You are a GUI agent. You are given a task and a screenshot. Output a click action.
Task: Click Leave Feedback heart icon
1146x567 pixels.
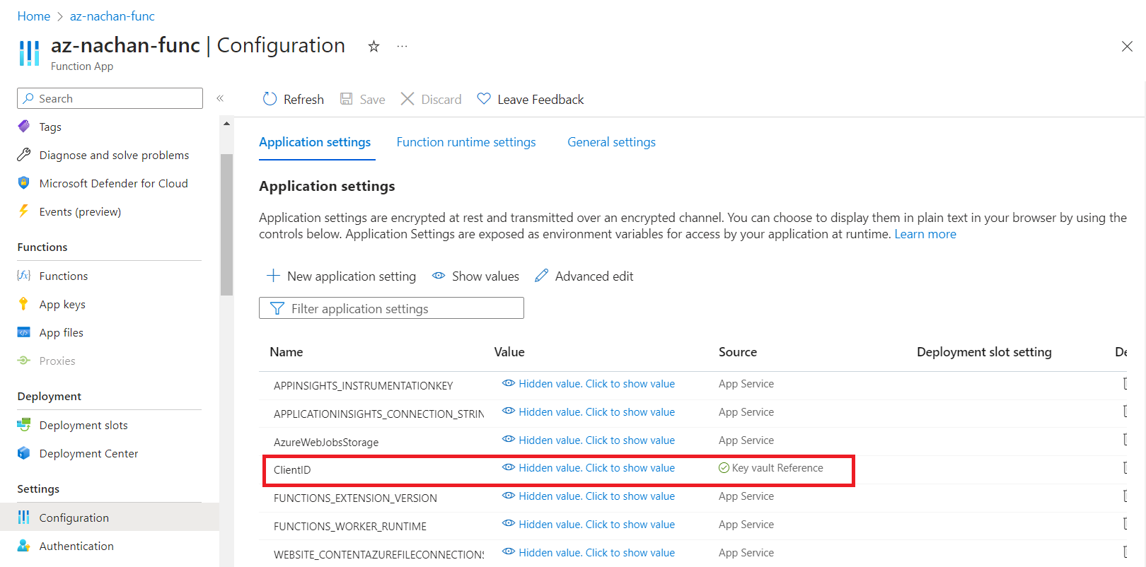point(484,99)
